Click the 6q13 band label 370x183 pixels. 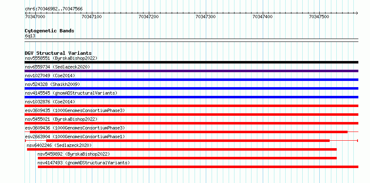point(30,36)
